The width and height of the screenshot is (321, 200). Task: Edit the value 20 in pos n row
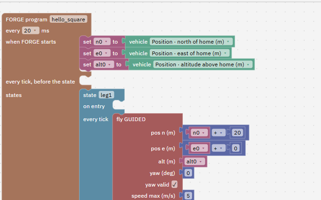coord(237,133)
